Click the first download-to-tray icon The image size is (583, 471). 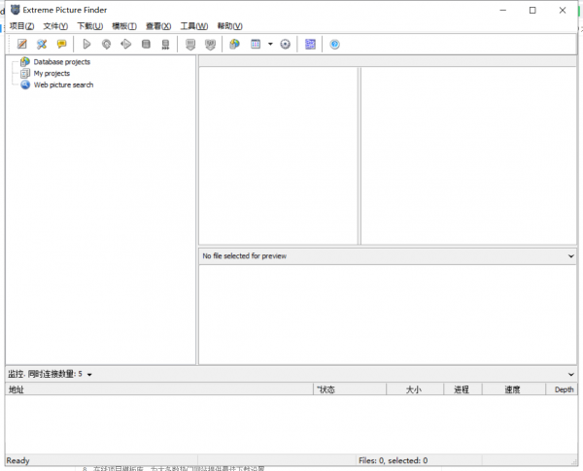(x=190, y=45)
